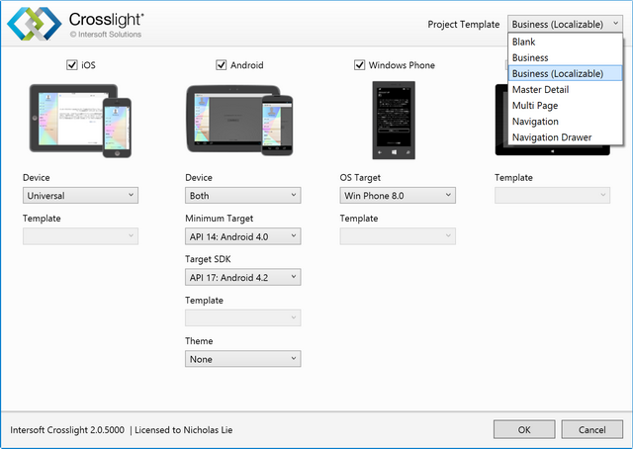Screen dimensions: 633x449
Task: Select Master Detail template option
Action: click(565, 89)
